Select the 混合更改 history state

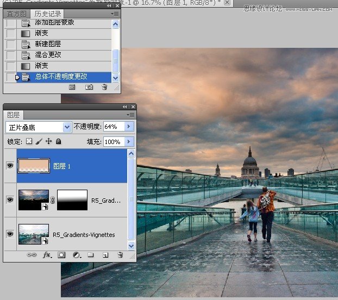click(x=48, y=55)
